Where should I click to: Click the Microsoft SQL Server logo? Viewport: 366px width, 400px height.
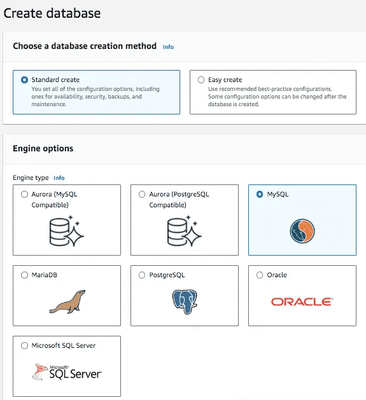[67, 371]
